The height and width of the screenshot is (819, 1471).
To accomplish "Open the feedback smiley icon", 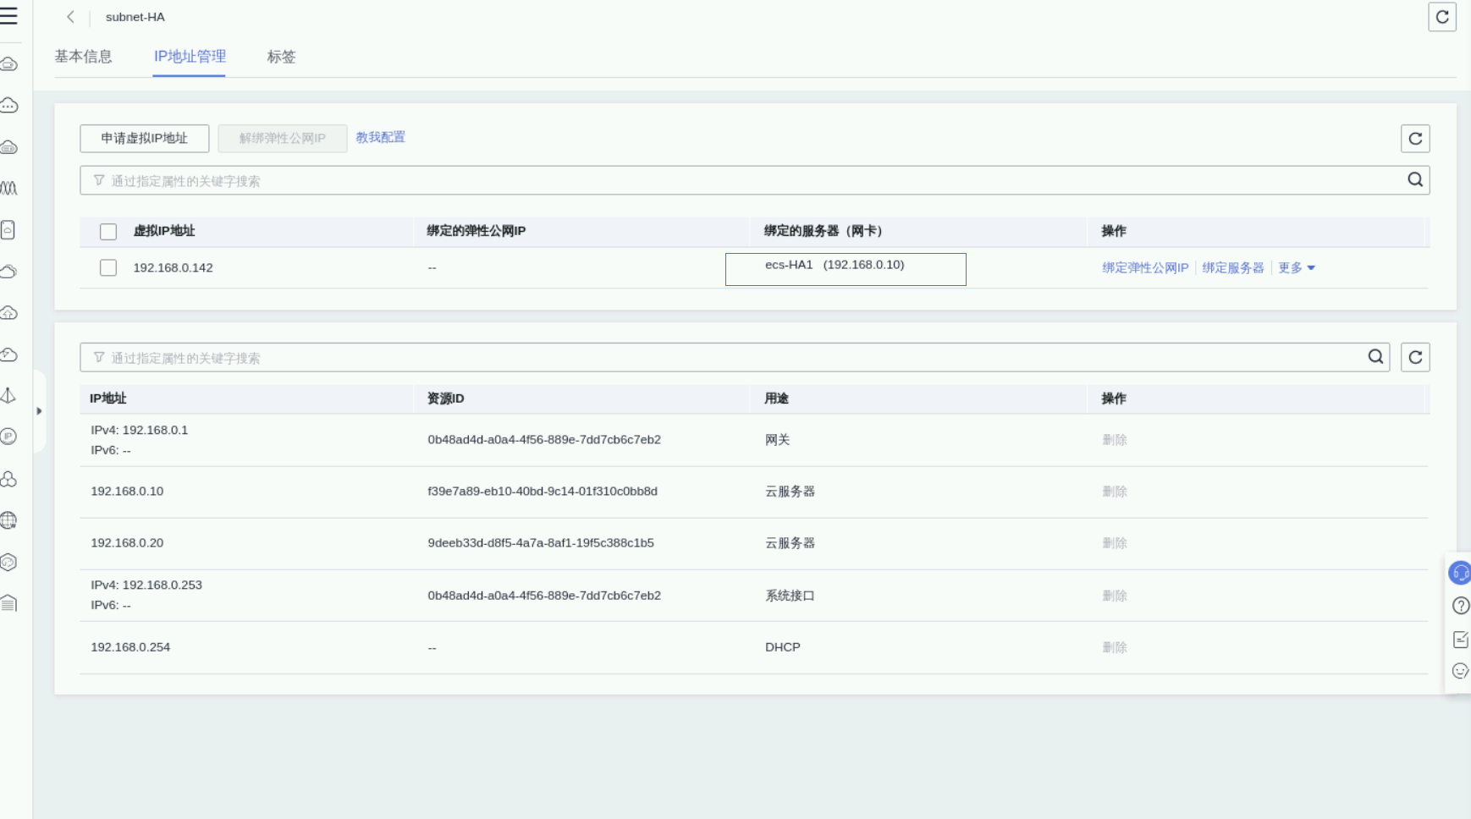I will click(1460, 672).
